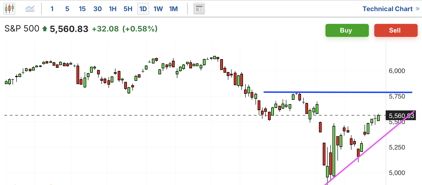
Task: Select the 1H timeframe
Action: [113, 9]
